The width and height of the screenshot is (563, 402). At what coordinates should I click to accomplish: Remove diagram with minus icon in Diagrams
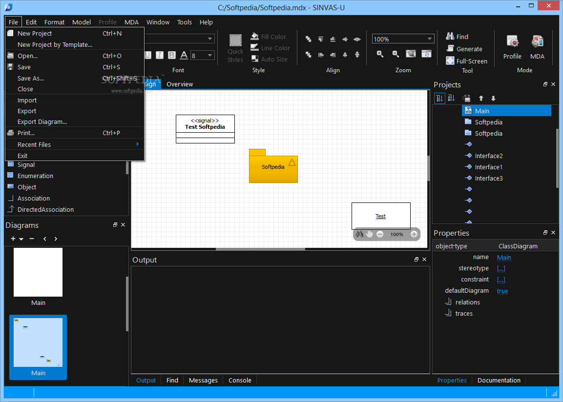(x=32, y=239)
